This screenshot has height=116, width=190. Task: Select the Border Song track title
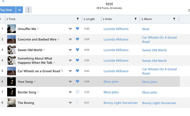tap(27, 92)
